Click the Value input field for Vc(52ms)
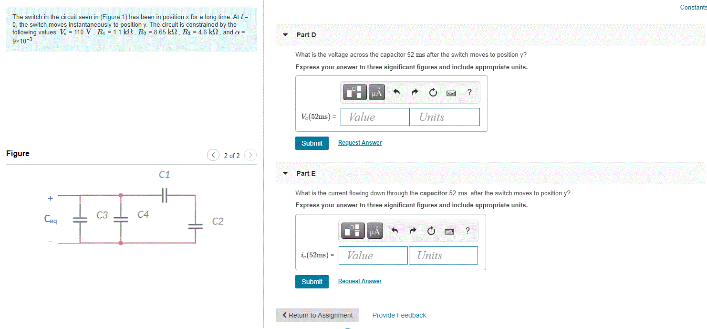 (x=374, y=117)
